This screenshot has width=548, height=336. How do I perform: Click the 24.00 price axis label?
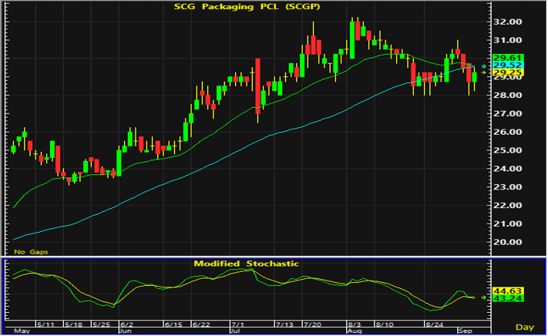click(x=507, y=169)
